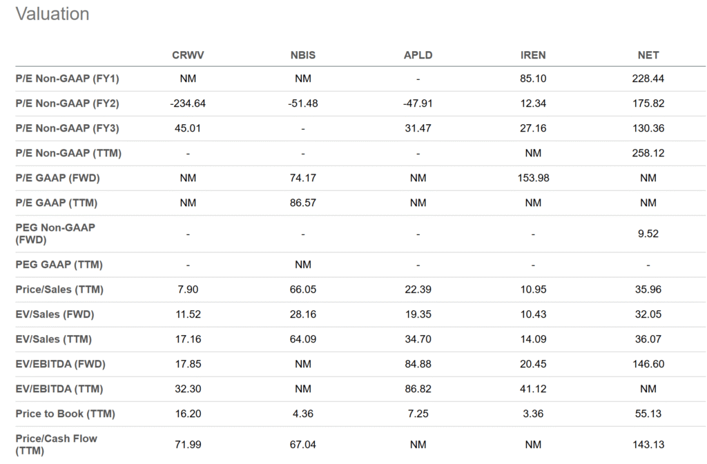707x464 pixels.
Task: Select the EV/EBITDA (FWD) row label
Action: click(60, 364)
